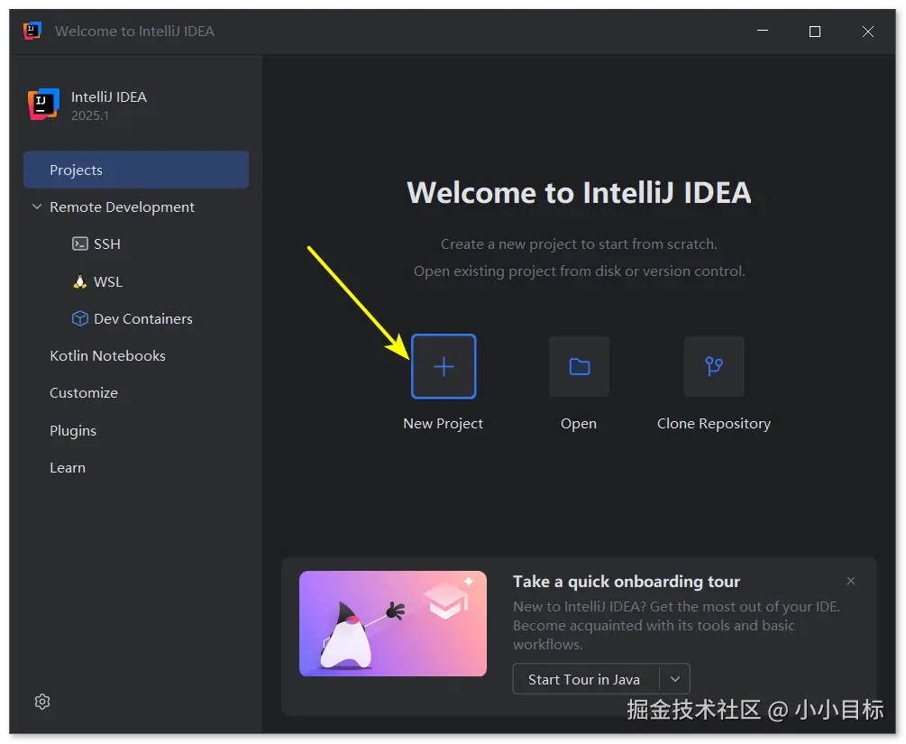The height and width of the screenshot is (744, 906).
Task: Click the Dev Containers cube icon
Action: point(79,318)
